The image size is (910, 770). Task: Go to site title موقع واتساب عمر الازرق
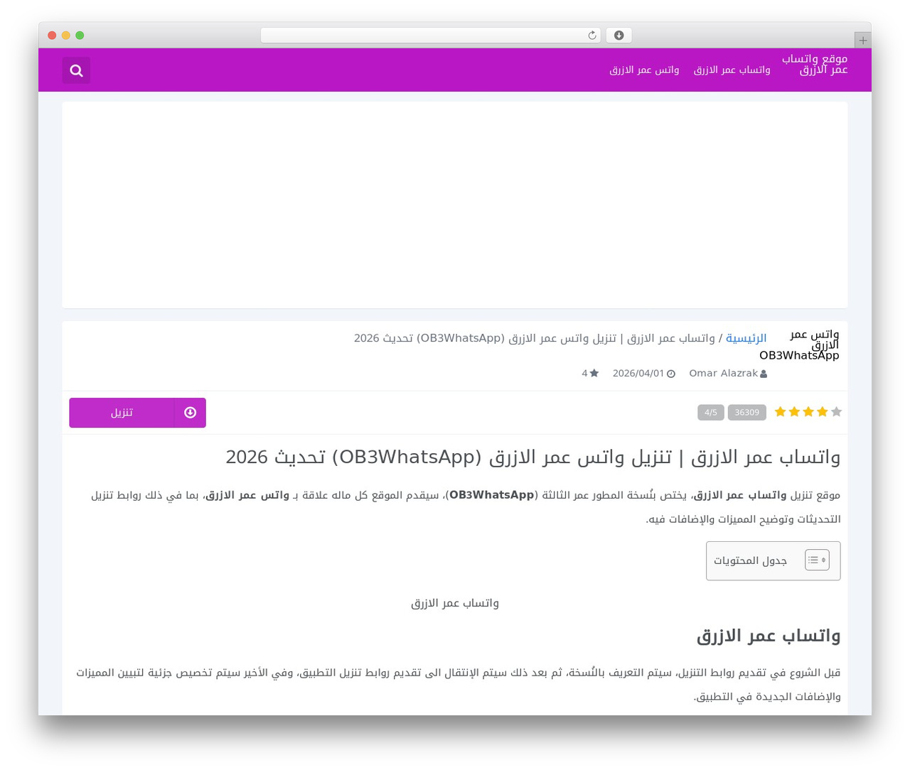[x=815, y=64]
